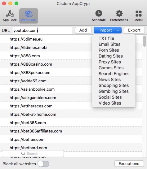Focus the URL input field

[x=42, y=30]
